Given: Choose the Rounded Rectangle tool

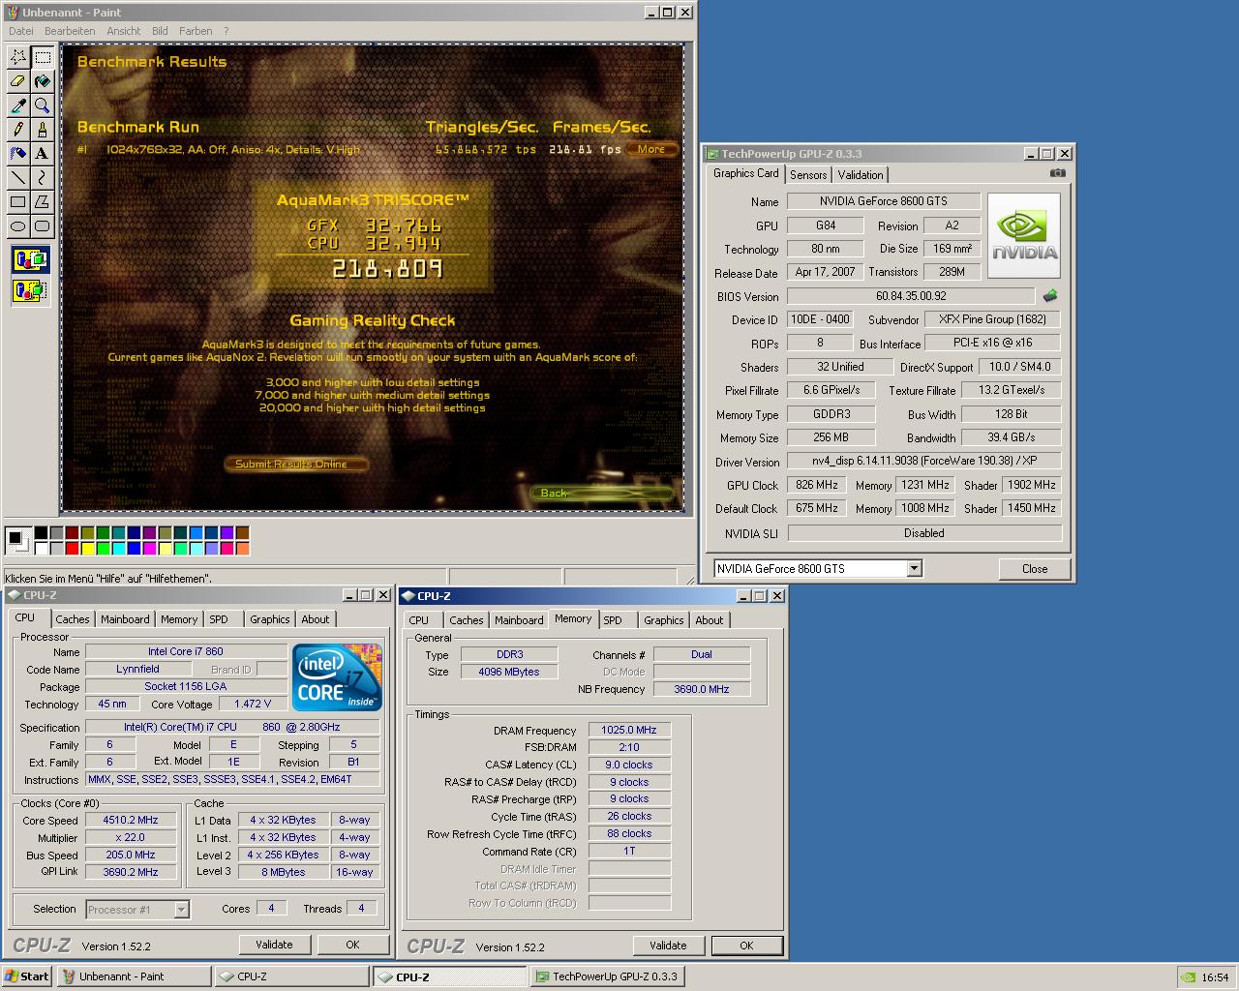Looking at the screenshot, I should click(x=43, y=226).
